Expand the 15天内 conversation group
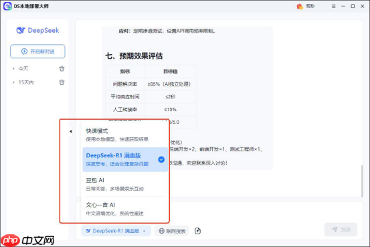370x247 pixels. tap(13, 82)
